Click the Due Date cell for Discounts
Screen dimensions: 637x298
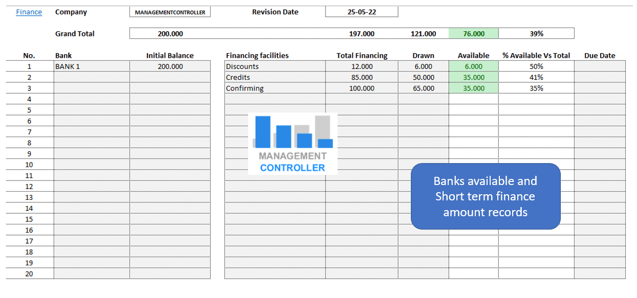pos(599,66)
